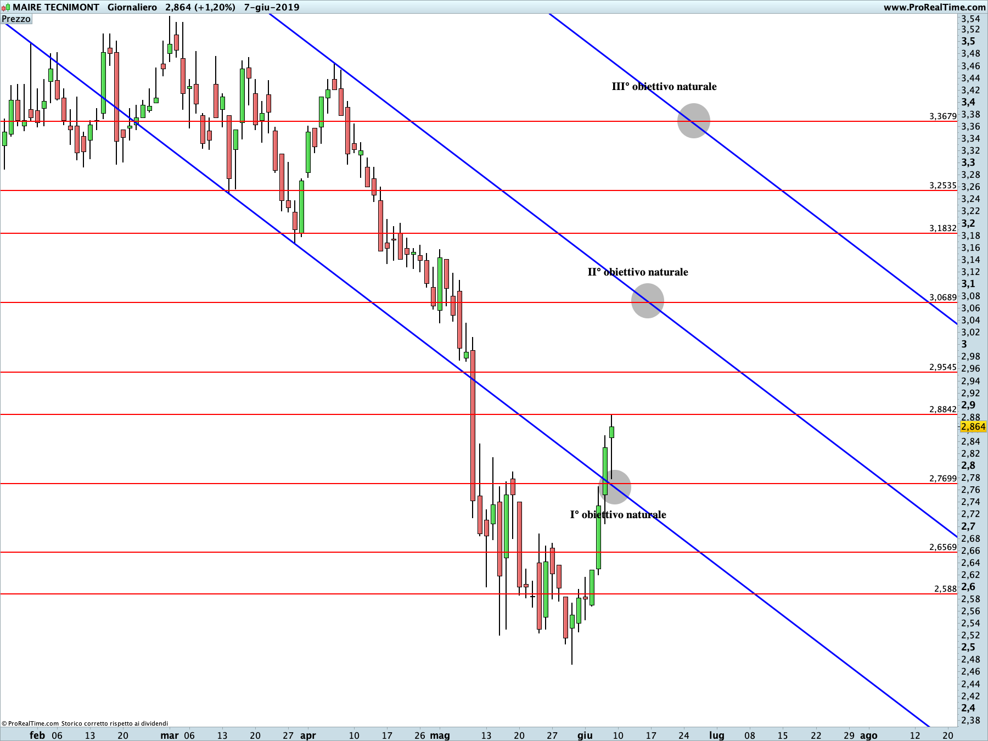
Task: Click the date 7-giu-2019 in header
Action: tap(272, 7)
